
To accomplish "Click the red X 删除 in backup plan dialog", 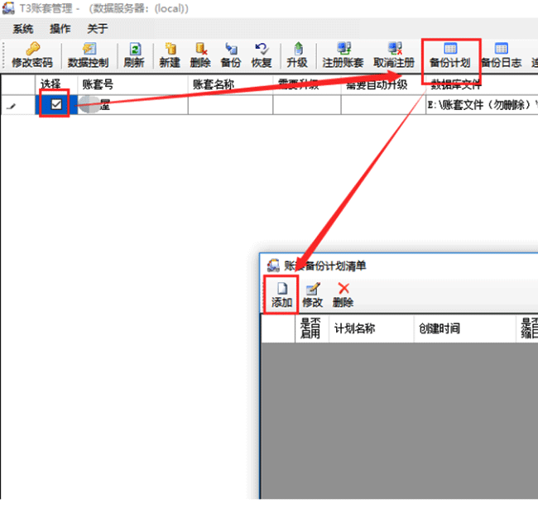I will pos(343,289).
